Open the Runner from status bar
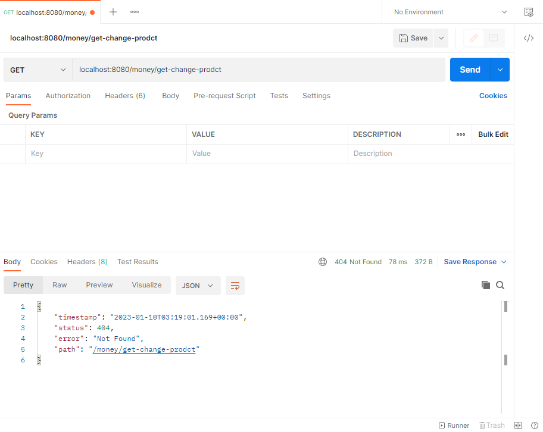 (454, 425)
